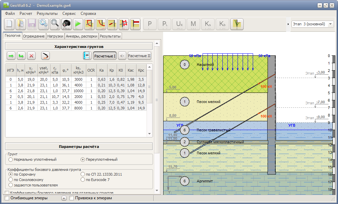The height and width of the screenshot is (204, 338).
Task: Show the Ux displacement diagram
Action: 179,24
